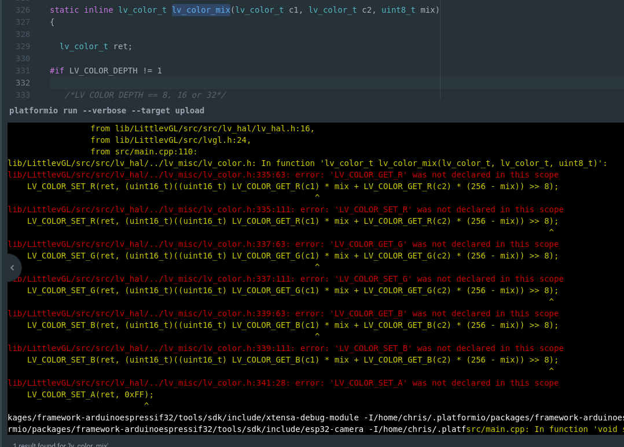Select the active line number 332

[23, 83]
